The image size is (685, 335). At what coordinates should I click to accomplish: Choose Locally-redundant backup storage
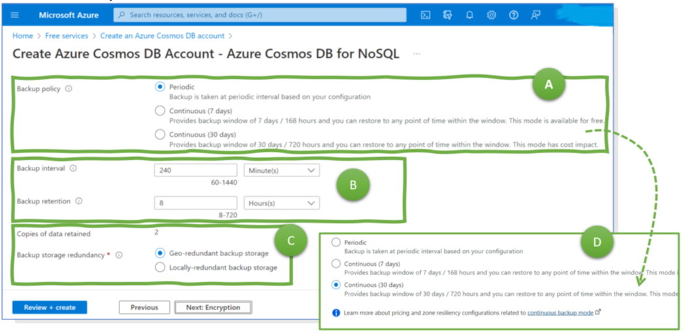[160, 267]
